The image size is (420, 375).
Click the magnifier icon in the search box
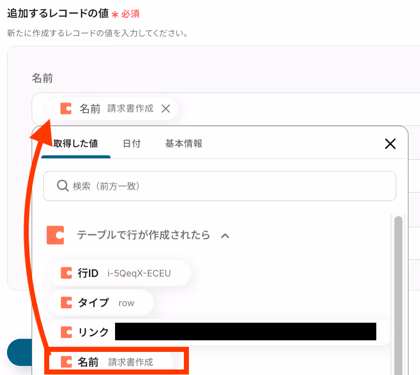coord(63,185)
